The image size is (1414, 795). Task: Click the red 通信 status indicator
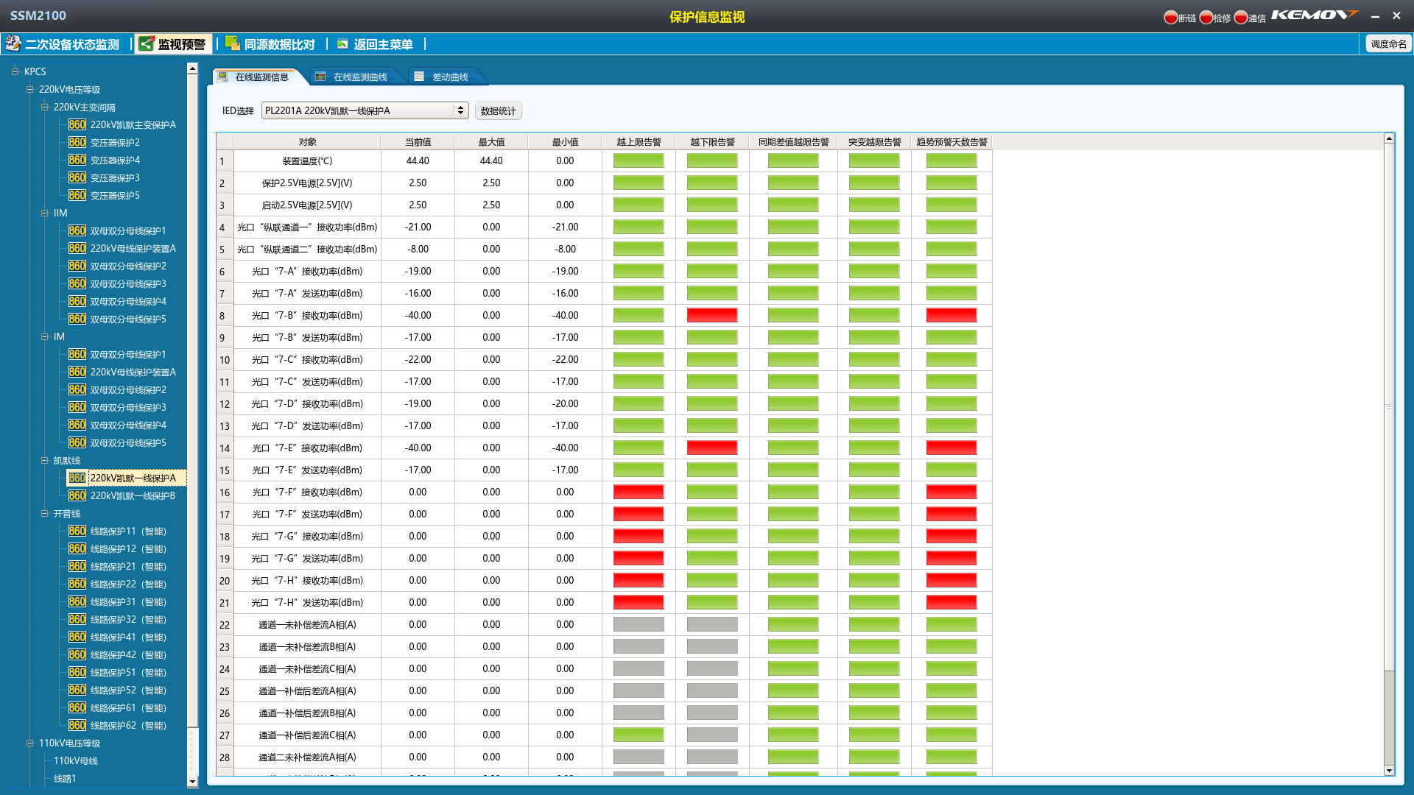pos(1241,18)
